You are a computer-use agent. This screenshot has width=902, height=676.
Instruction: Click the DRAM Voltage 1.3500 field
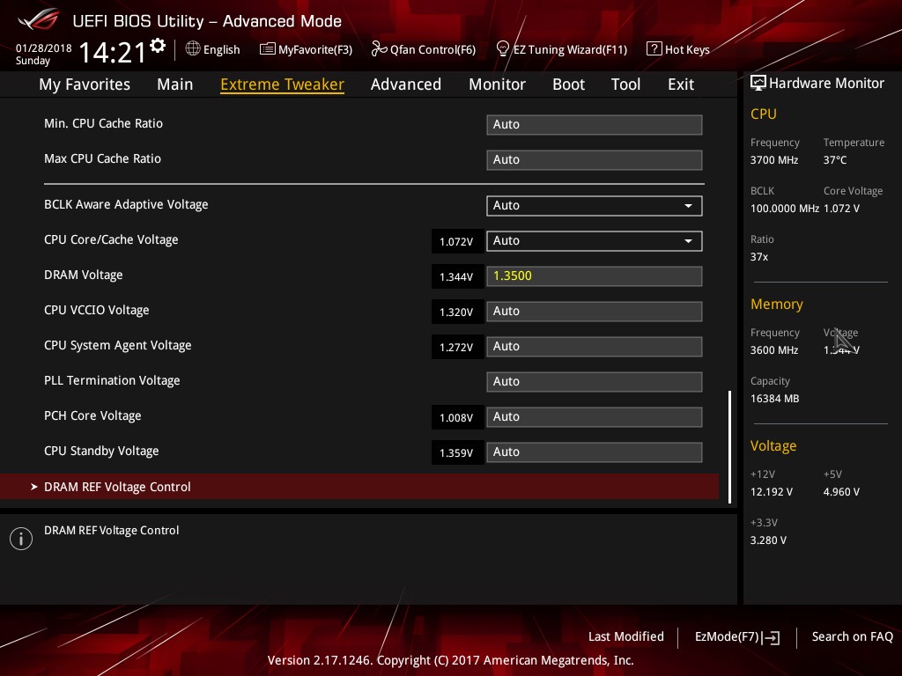tap(595, 276)
